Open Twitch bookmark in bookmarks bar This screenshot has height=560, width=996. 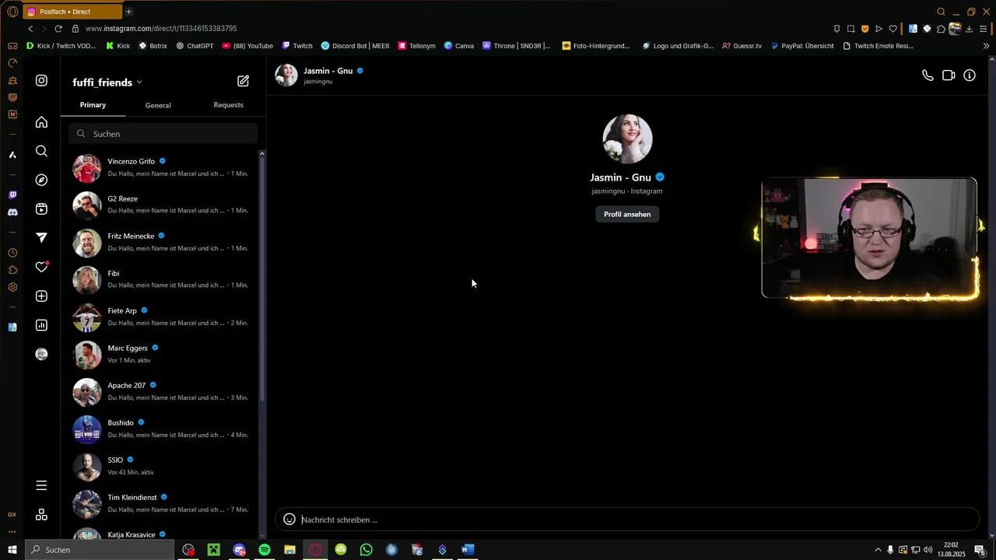[x=297, y=46]
